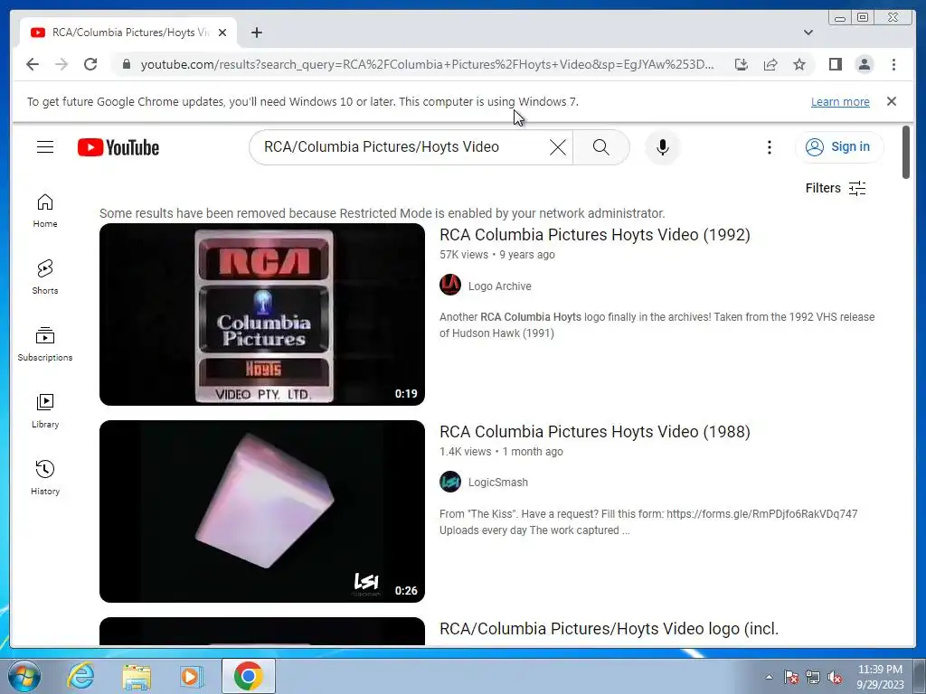Clear the search query with the X

click(x=557, y=147)
